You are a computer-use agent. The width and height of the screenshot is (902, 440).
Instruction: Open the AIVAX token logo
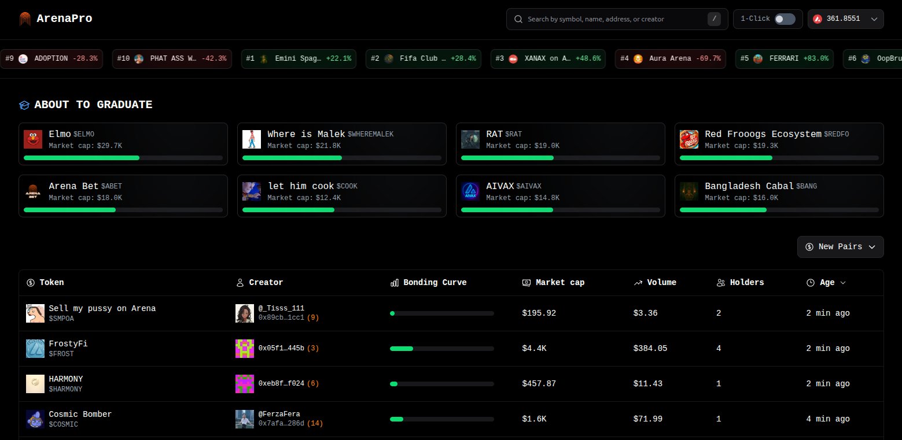click(x=470, y=191)
